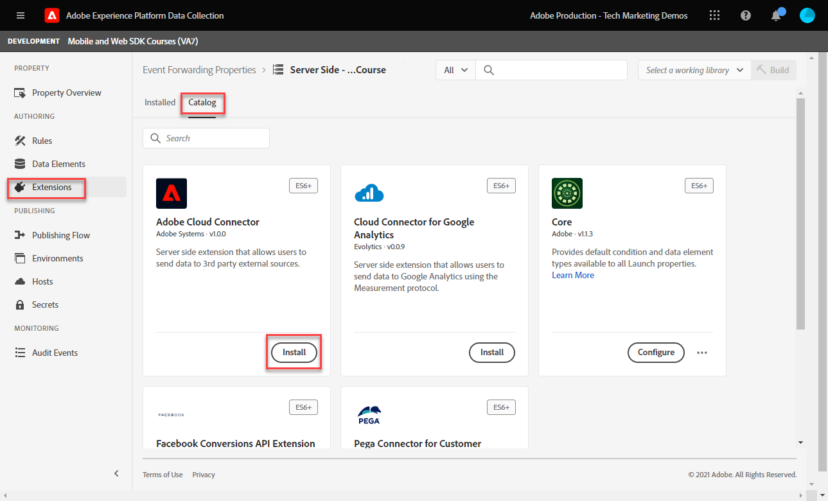This screenshot has width=828, height=501.
Task: Click the Core extension green logo
Action: click(567, 193)
